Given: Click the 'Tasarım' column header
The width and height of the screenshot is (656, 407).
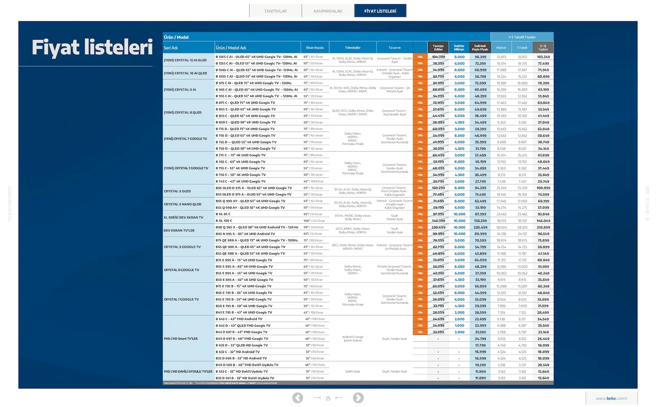Looking at the screenshot, I should click(394, 48).
